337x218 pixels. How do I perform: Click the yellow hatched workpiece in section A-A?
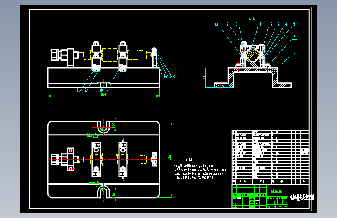coord(253,54)
